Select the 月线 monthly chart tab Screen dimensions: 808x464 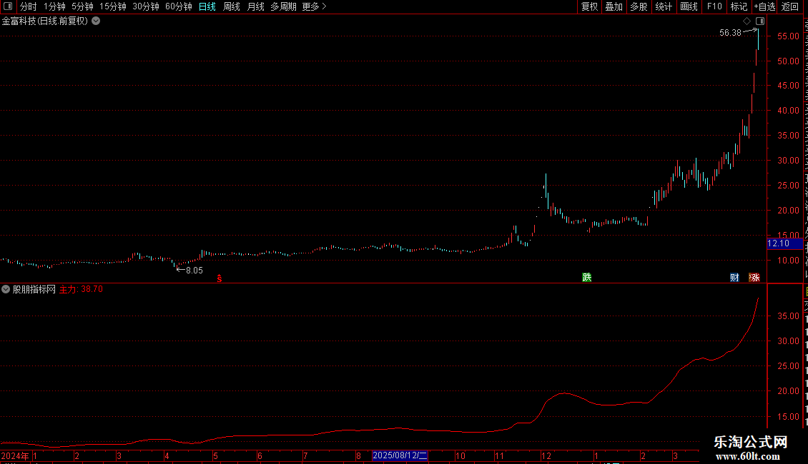255,6
